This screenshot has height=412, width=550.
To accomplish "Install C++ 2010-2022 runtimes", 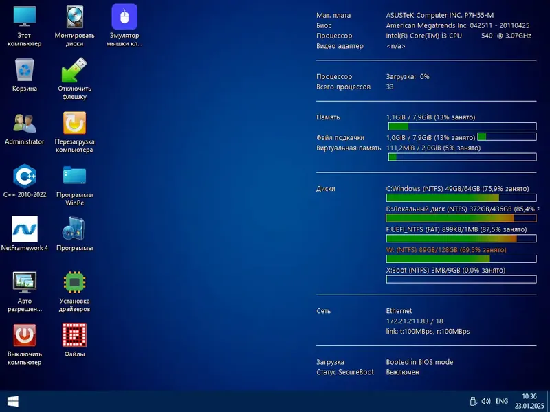I will [x=25, y=180].
